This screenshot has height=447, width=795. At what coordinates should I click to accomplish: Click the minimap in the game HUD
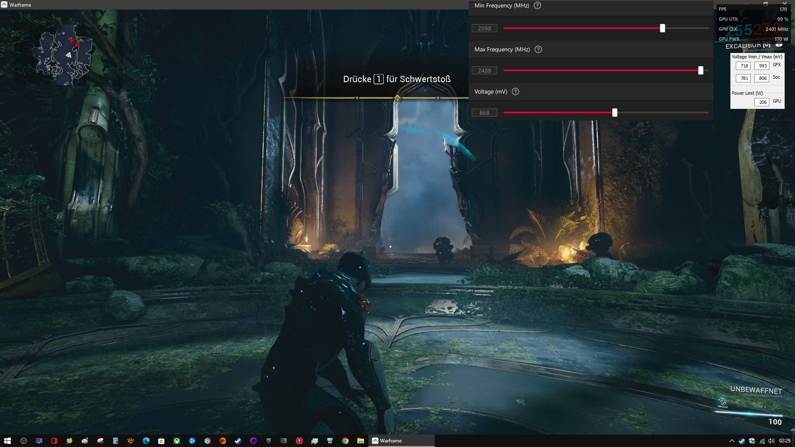[65, 55]
